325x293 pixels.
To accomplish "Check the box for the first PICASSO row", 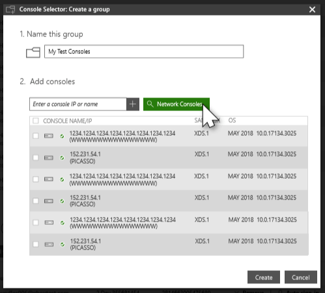I will point(35,157).
